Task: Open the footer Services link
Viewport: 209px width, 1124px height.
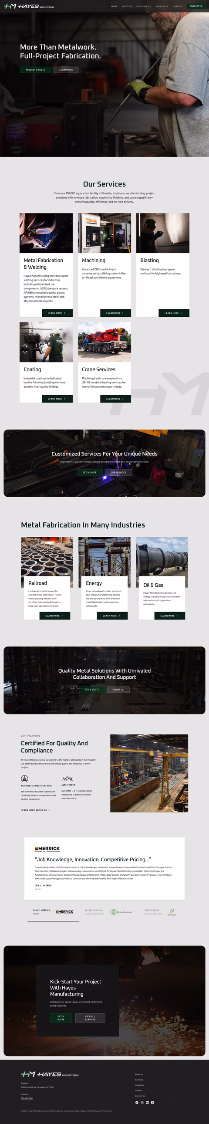Action: click(x=139, y=1080)
